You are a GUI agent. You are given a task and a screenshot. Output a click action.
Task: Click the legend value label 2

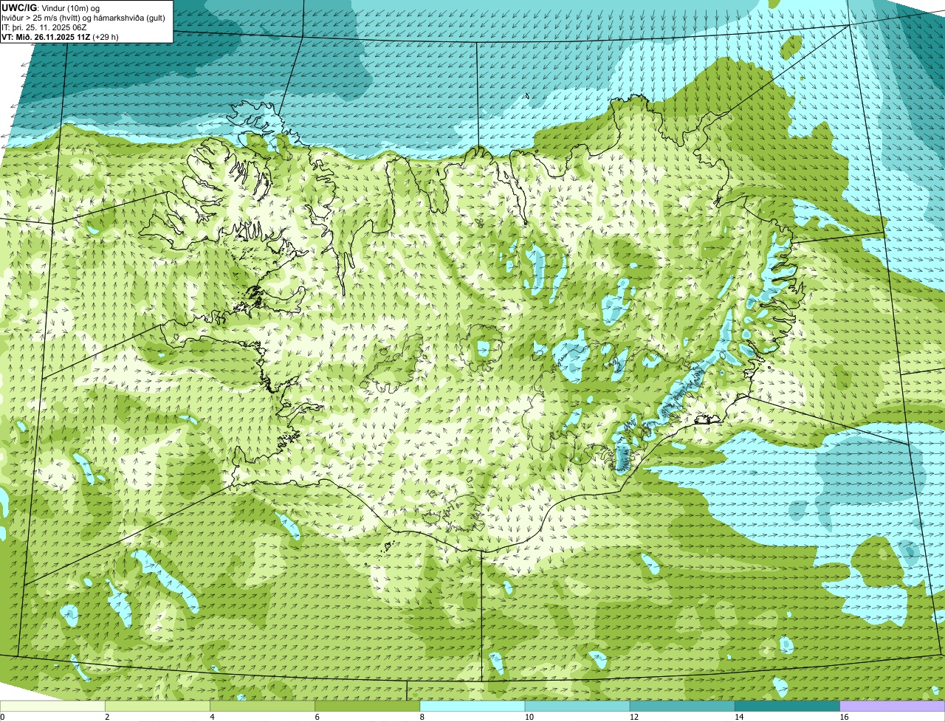[107, 717]
